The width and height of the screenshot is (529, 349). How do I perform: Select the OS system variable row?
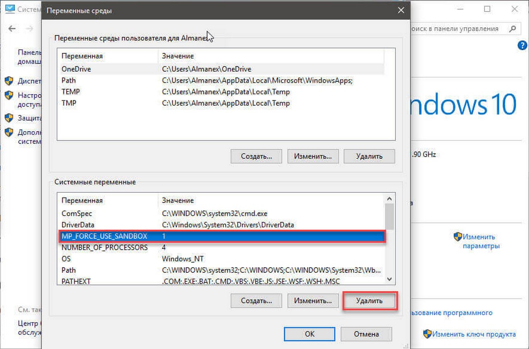[221, 259]
